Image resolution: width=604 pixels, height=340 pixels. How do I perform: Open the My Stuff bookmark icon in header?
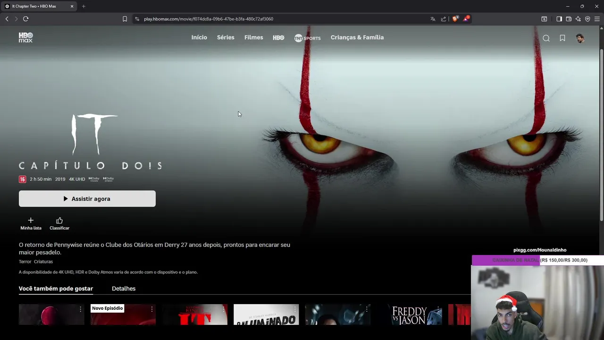point(562,38)
